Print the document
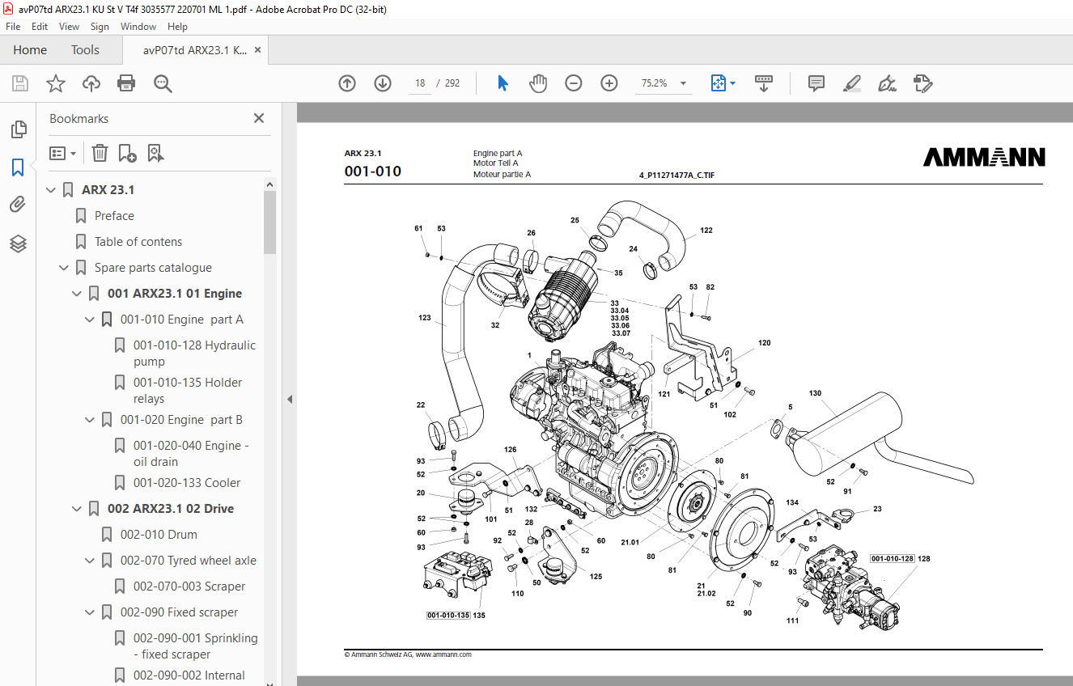The height and width of the screenshot is (686, 1073). point(126,83)
